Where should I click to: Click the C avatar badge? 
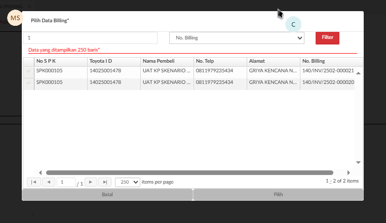293,25
